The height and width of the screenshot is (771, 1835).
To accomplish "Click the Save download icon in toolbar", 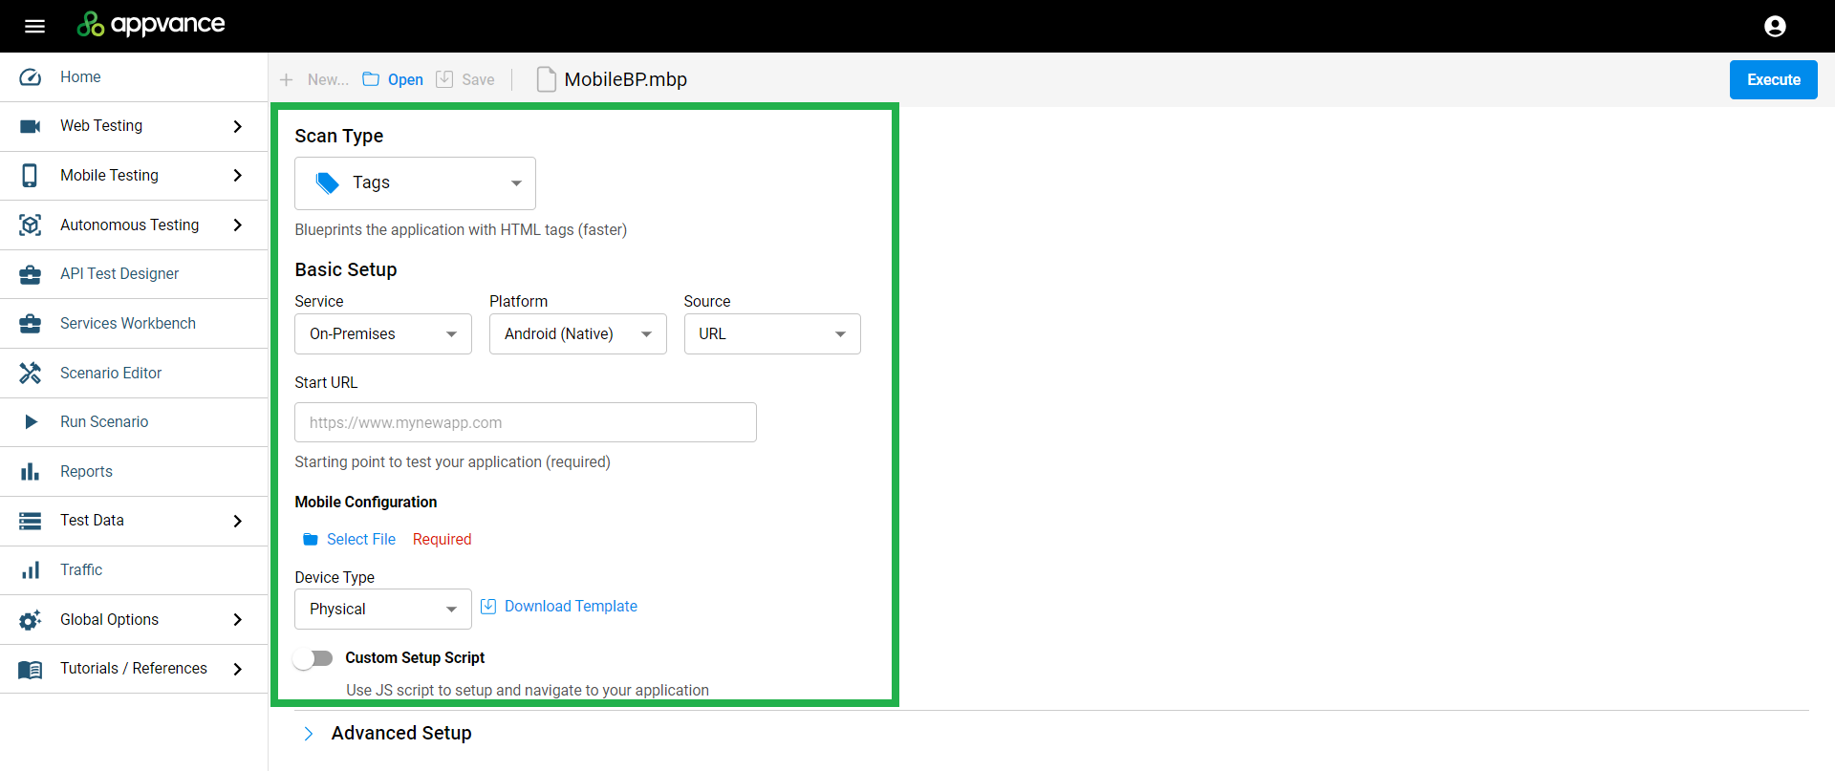I will (x=444, y=79).
